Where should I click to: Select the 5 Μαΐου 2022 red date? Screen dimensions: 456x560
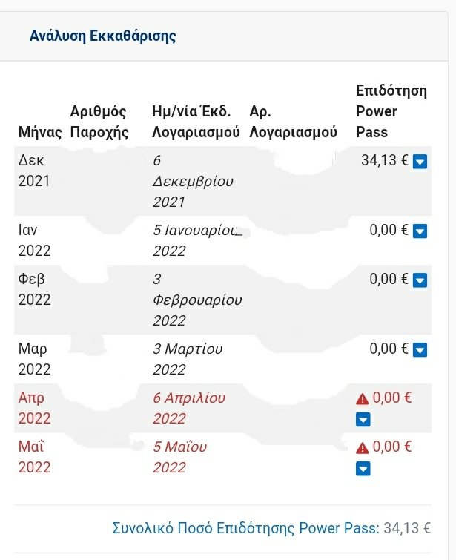coord(179,457)
